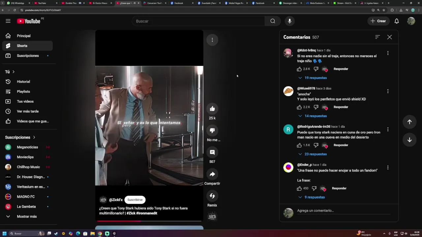Click the Short's red progress bar

149,221
